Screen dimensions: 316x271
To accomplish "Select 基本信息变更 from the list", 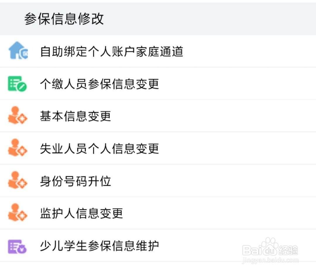I will click(x=75, y=116).
